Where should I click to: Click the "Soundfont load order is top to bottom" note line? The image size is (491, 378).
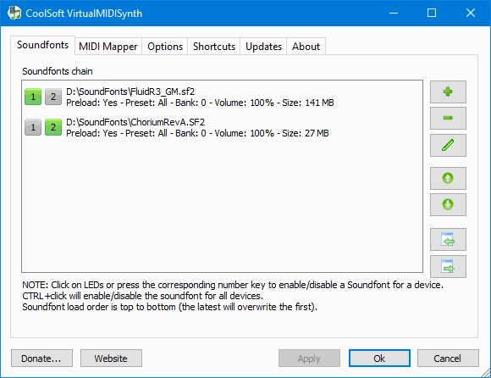click(x=169, y=307)
